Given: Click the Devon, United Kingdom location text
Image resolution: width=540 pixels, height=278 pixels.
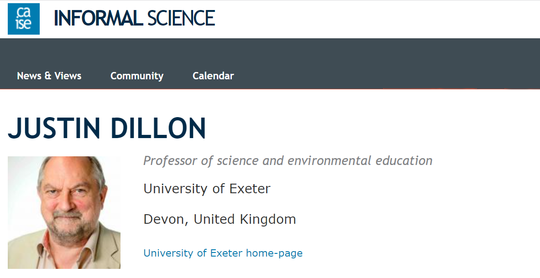Looking at the screenshot, I should point(220,219).
